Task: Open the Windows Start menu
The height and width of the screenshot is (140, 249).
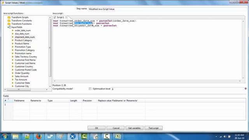Action: click(5, 136)
